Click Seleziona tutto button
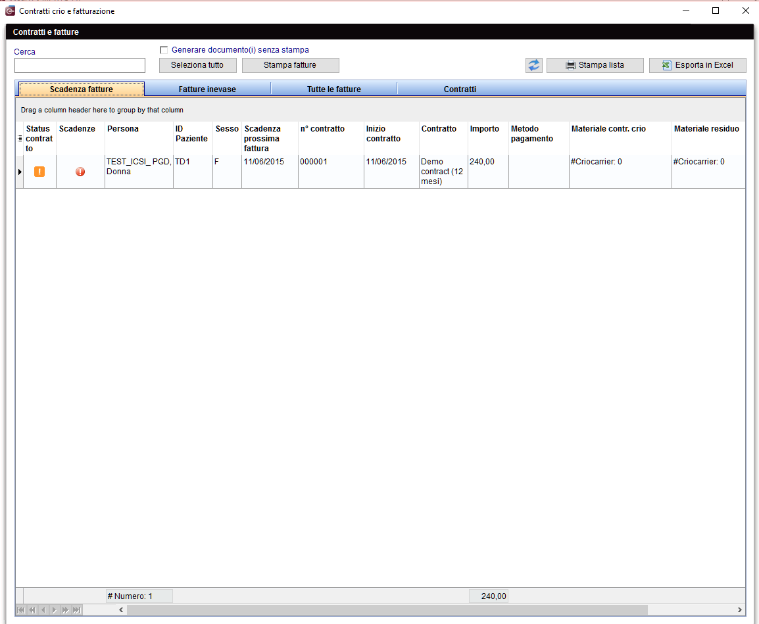 tap(197, 65)
